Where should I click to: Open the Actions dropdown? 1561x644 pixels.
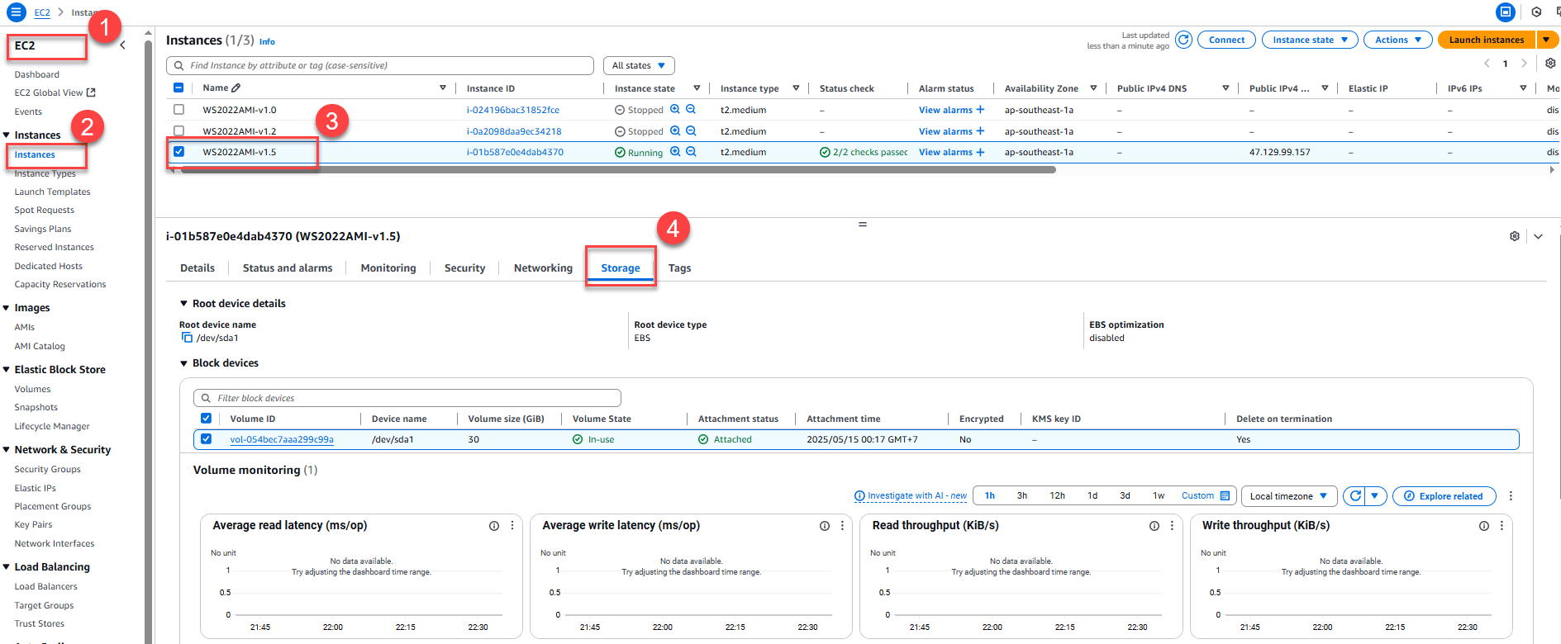[1398, 40]
